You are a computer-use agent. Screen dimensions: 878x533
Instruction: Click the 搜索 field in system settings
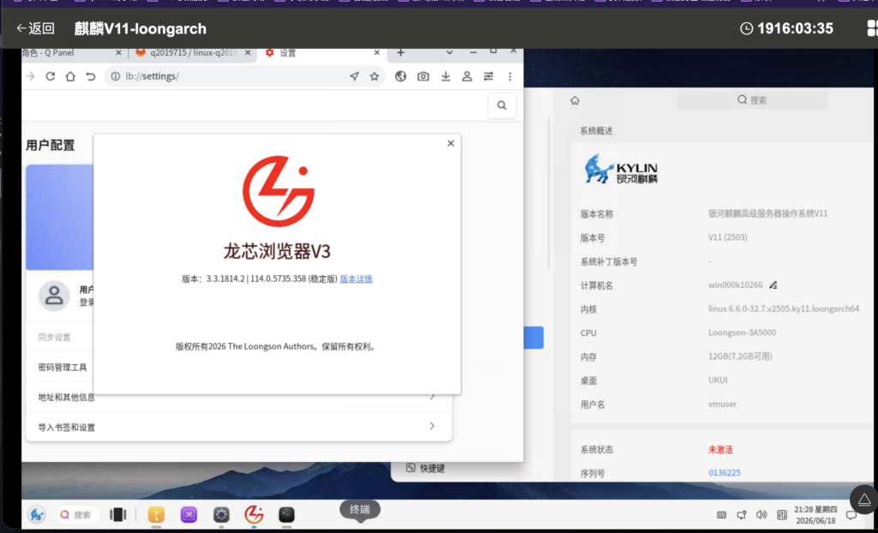click(x=752, y=99)
